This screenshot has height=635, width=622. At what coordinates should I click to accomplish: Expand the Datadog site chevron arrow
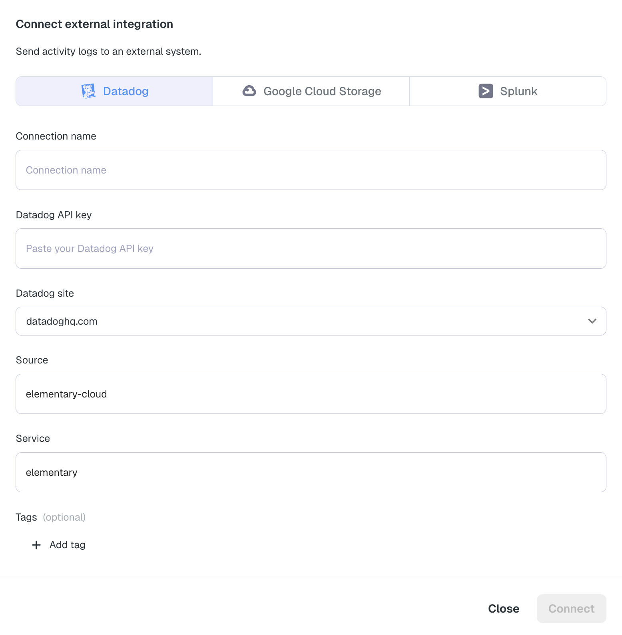(592, 321)
